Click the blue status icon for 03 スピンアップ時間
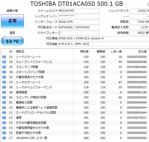 [x=4, y=67]
